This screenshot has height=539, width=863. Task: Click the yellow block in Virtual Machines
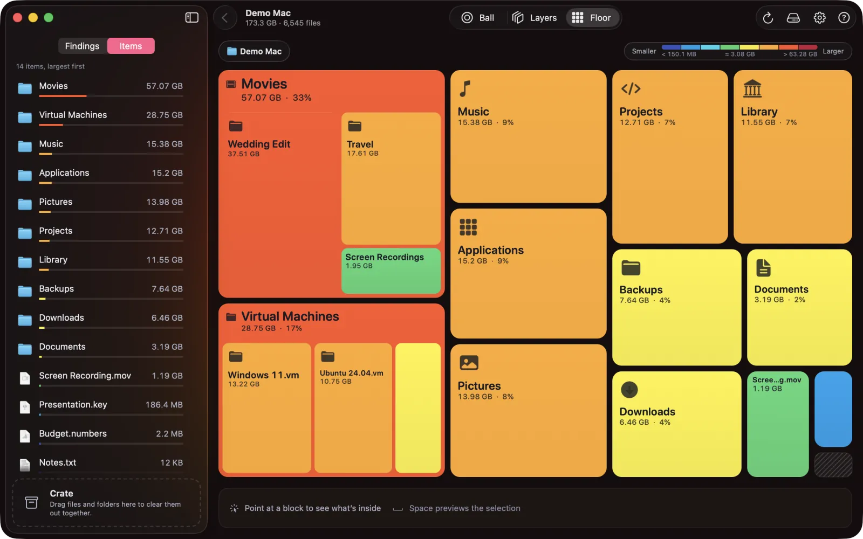tap(418, 408)
